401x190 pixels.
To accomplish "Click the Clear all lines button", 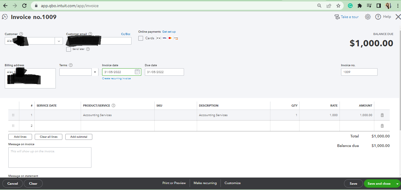I will coord(49,137).
